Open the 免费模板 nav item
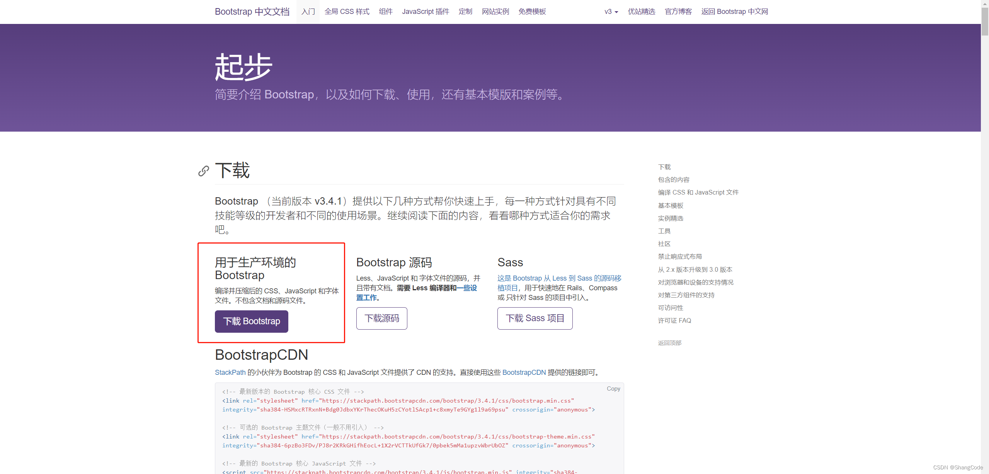The width and height of the screenshot is (989, 474). coord(532,12)
